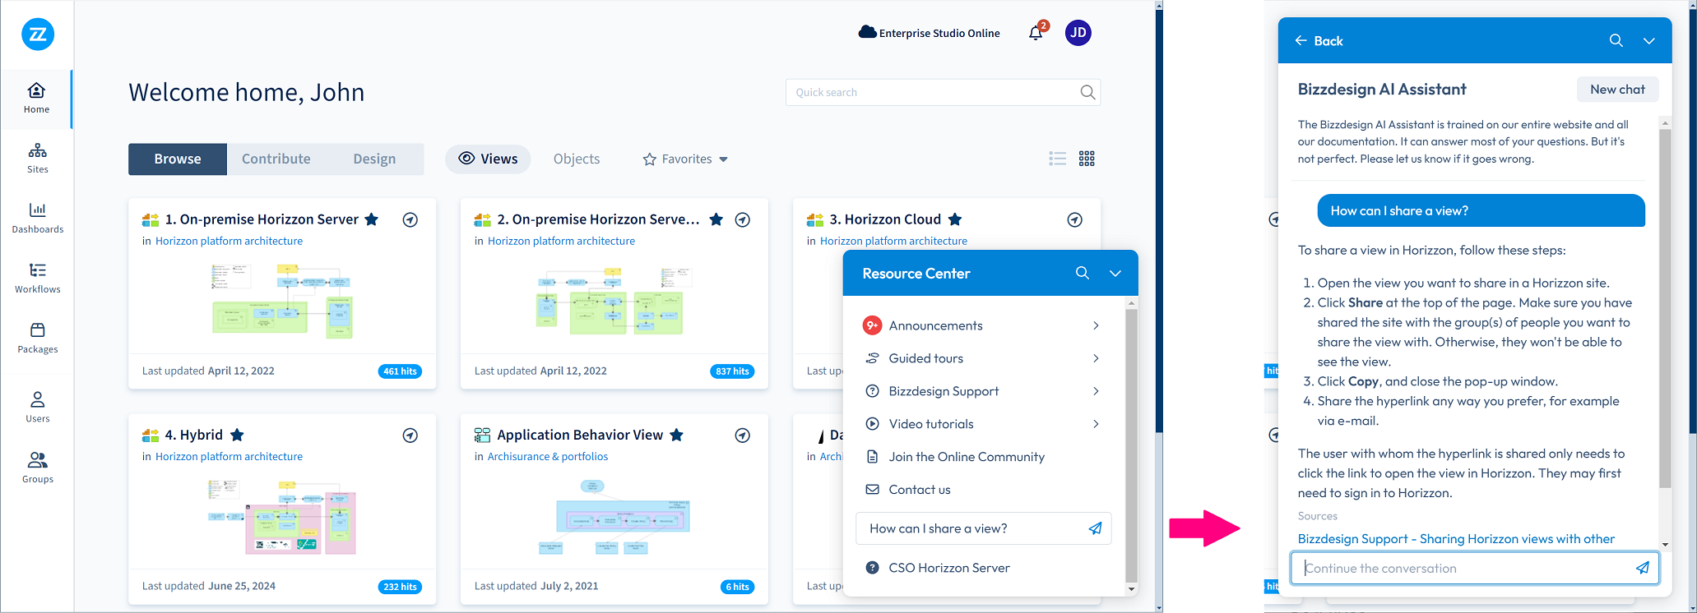Viewport: 1697px width, 613px height.
Task: Click the search icon in Resource Center header
Action: (x=1082, y=273)
